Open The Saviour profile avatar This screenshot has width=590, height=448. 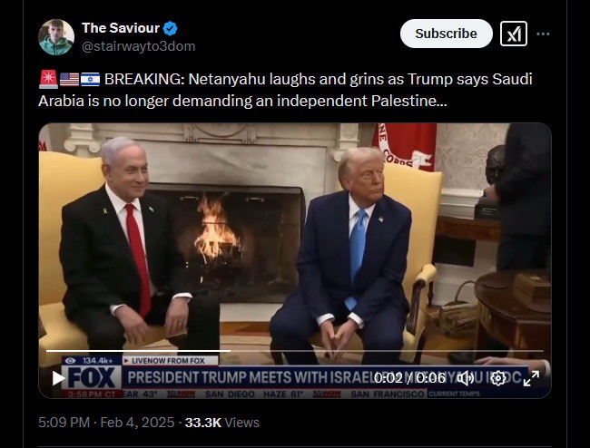(x=56, y=37)
